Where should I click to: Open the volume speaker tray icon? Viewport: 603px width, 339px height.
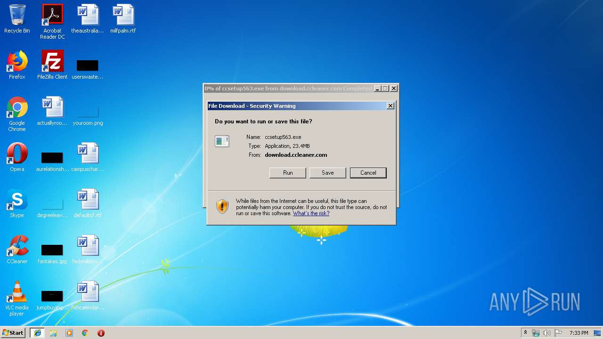pos(547,333)
